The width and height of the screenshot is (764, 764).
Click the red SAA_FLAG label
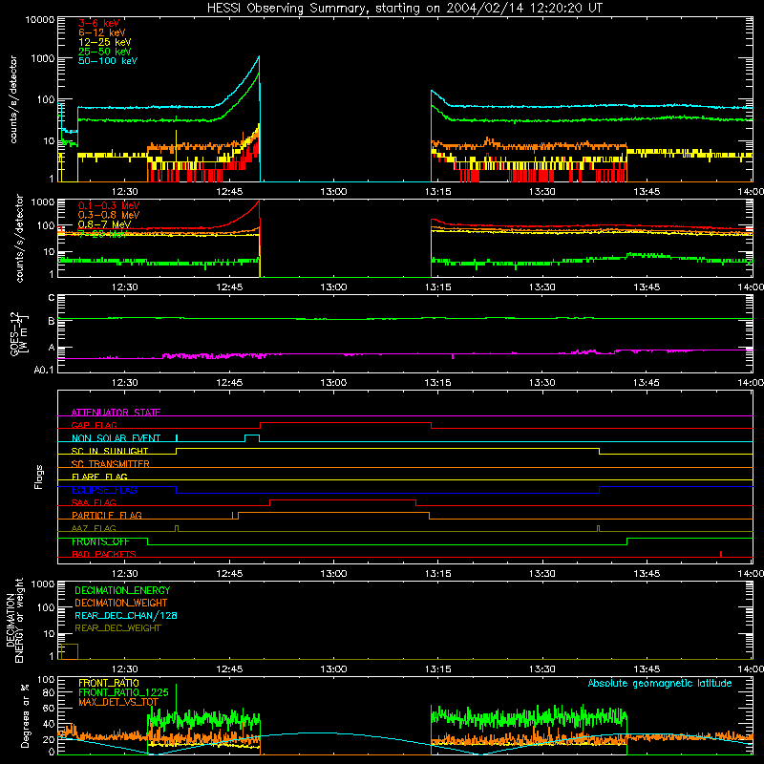coord(94,502)
